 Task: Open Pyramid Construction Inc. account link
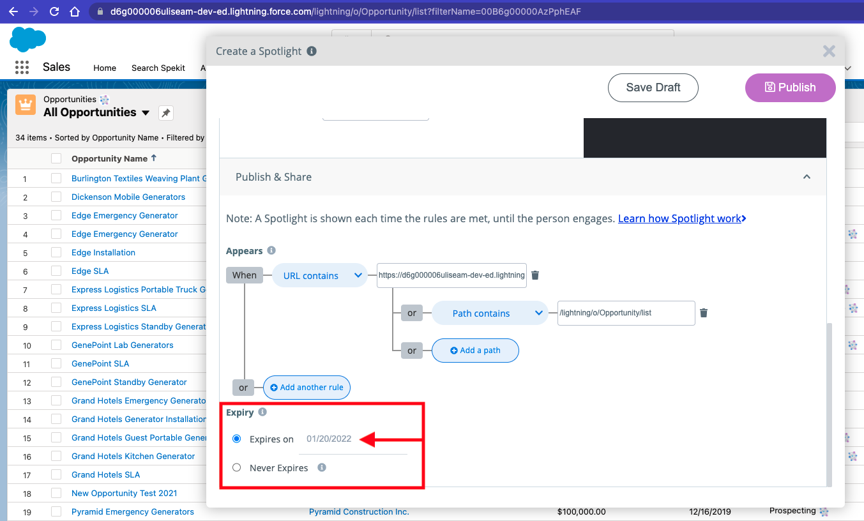(x=359, y=511)
